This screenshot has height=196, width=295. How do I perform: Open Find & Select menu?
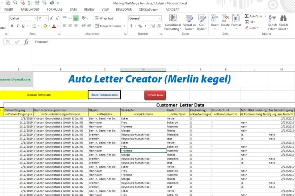point(283,23)
